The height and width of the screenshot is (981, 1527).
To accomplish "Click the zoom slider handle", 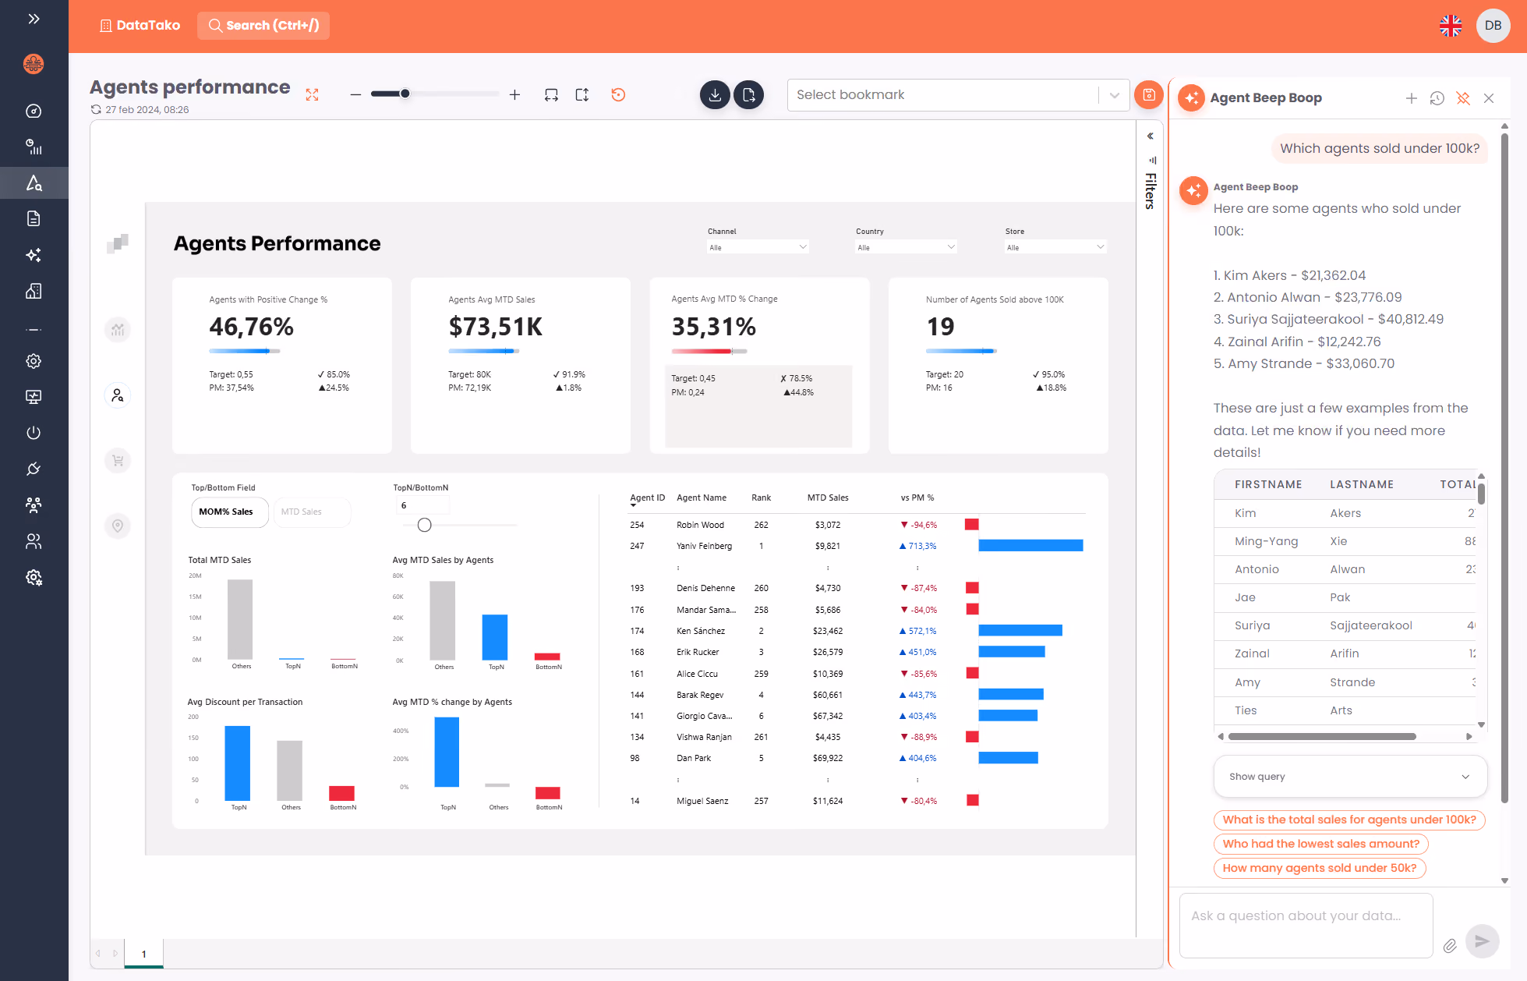I will coord(405,94).
